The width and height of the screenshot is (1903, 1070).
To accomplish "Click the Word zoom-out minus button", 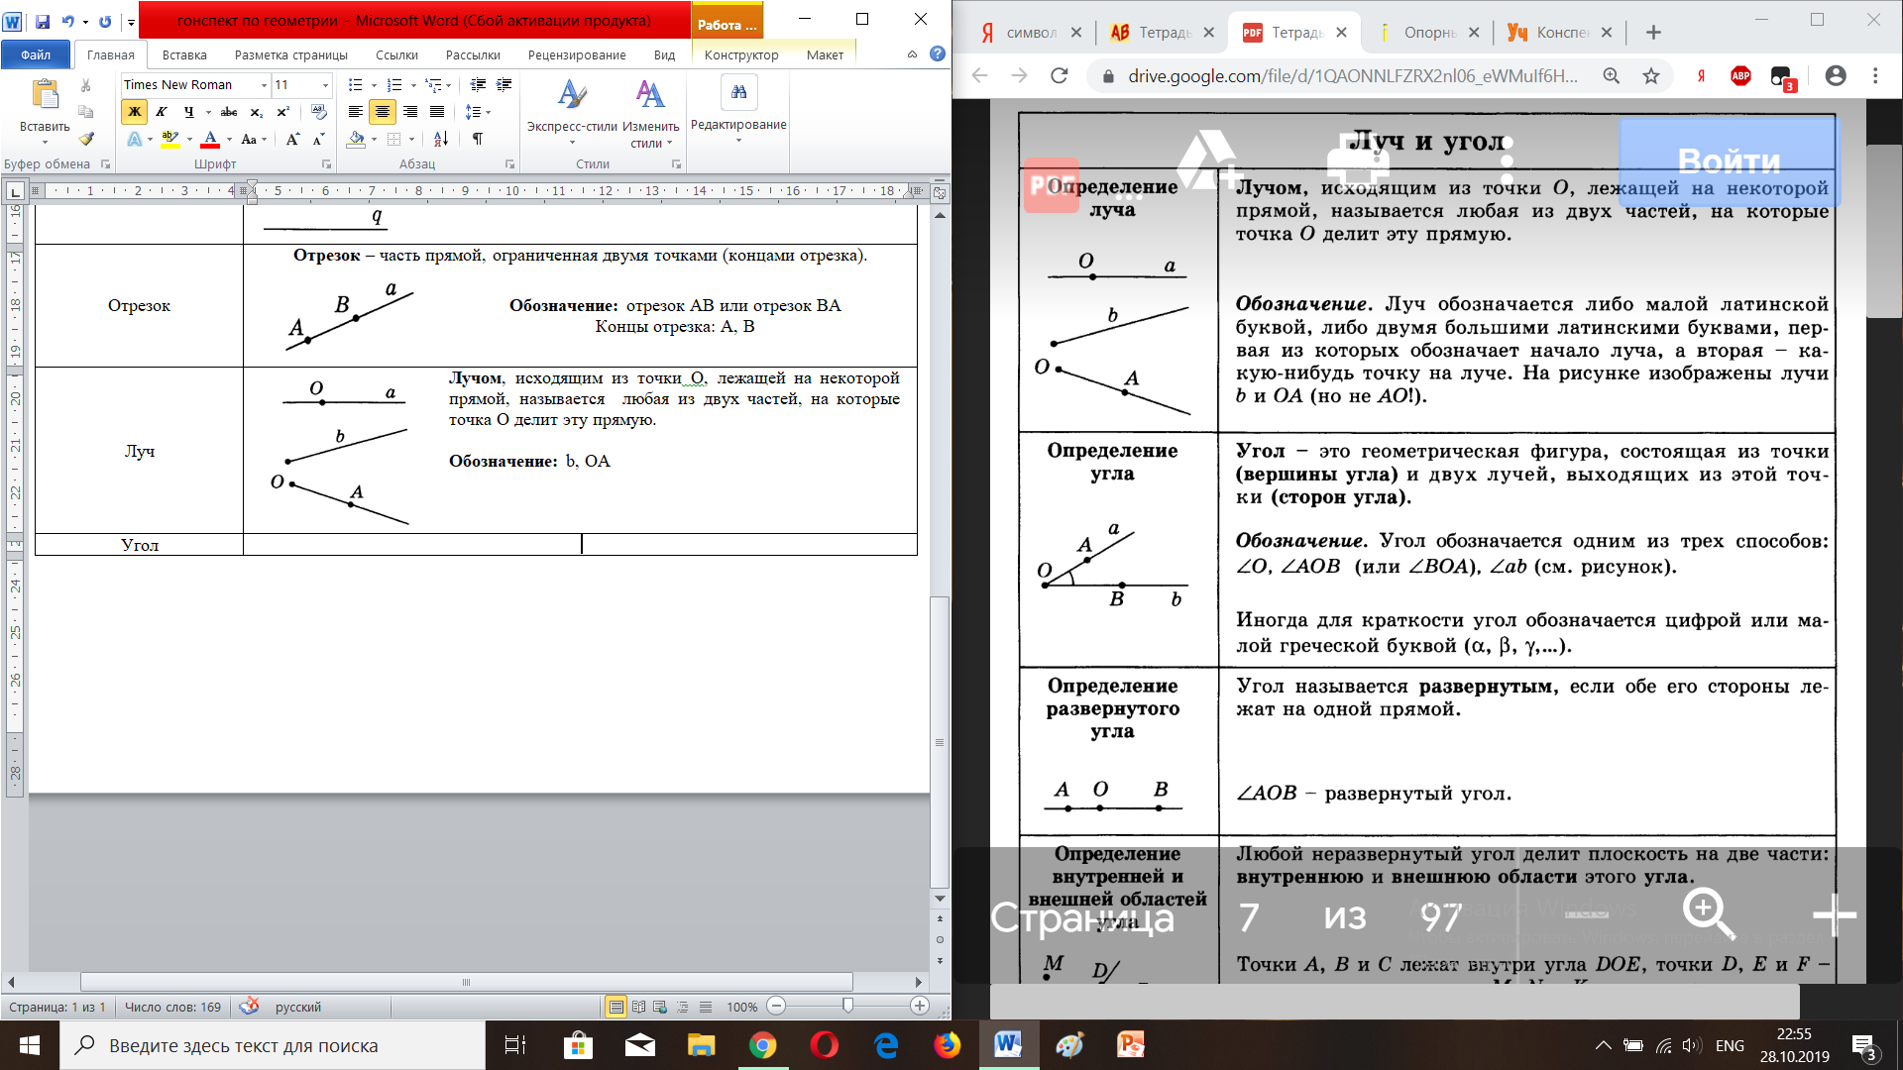I will (777, 1007).
